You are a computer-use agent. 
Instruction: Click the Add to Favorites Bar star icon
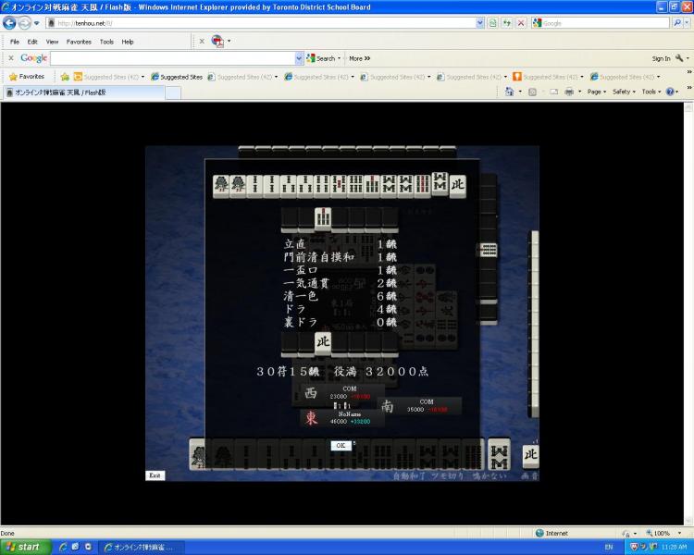[65, 77]
